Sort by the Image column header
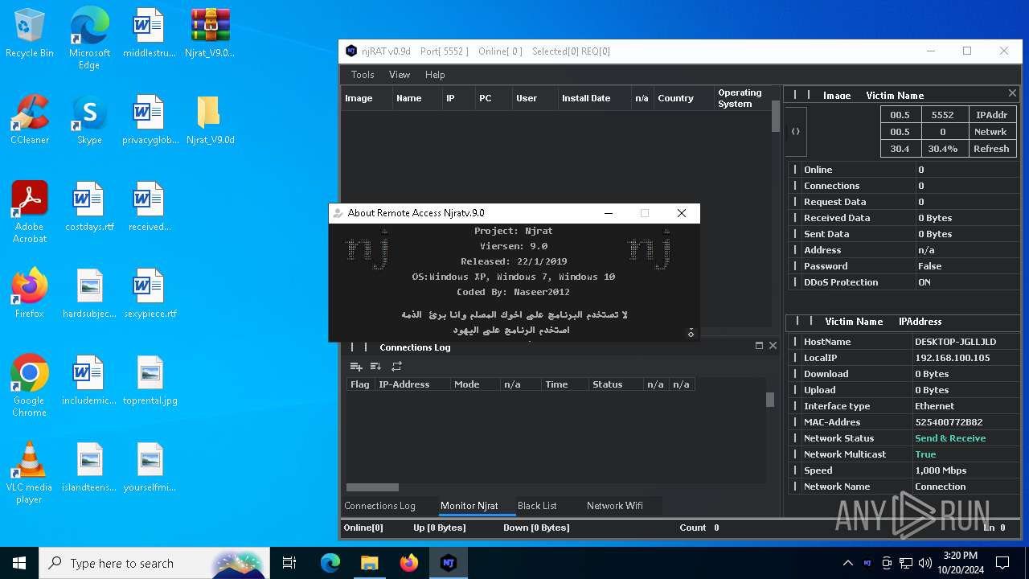 367,98
